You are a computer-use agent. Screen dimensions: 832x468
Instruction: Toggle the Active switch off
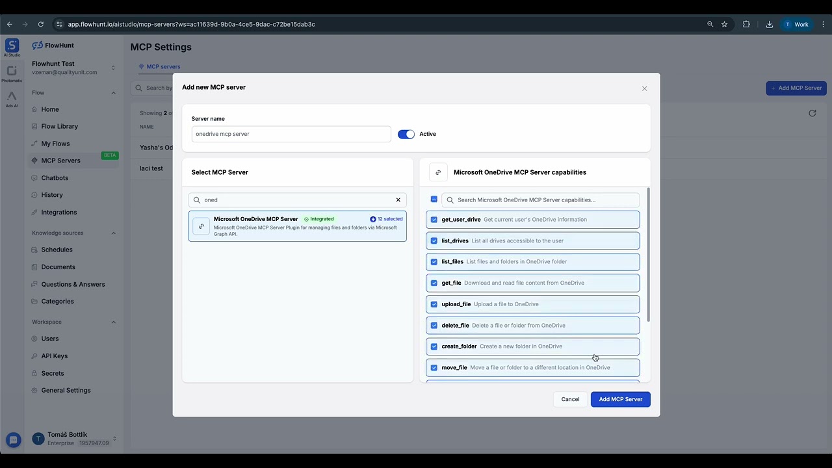click(406, 134)
